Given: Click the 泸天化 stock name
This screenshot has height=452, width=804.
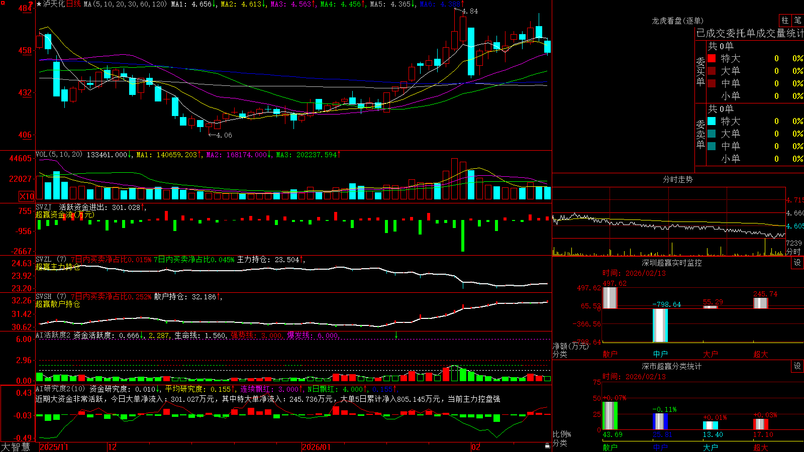Looking at the screenshot, I should tap(54, 4).
